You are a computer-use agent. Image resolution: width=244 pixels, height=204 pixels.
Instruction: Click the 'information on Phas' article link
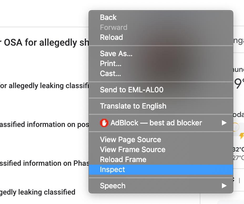[45, 163]
